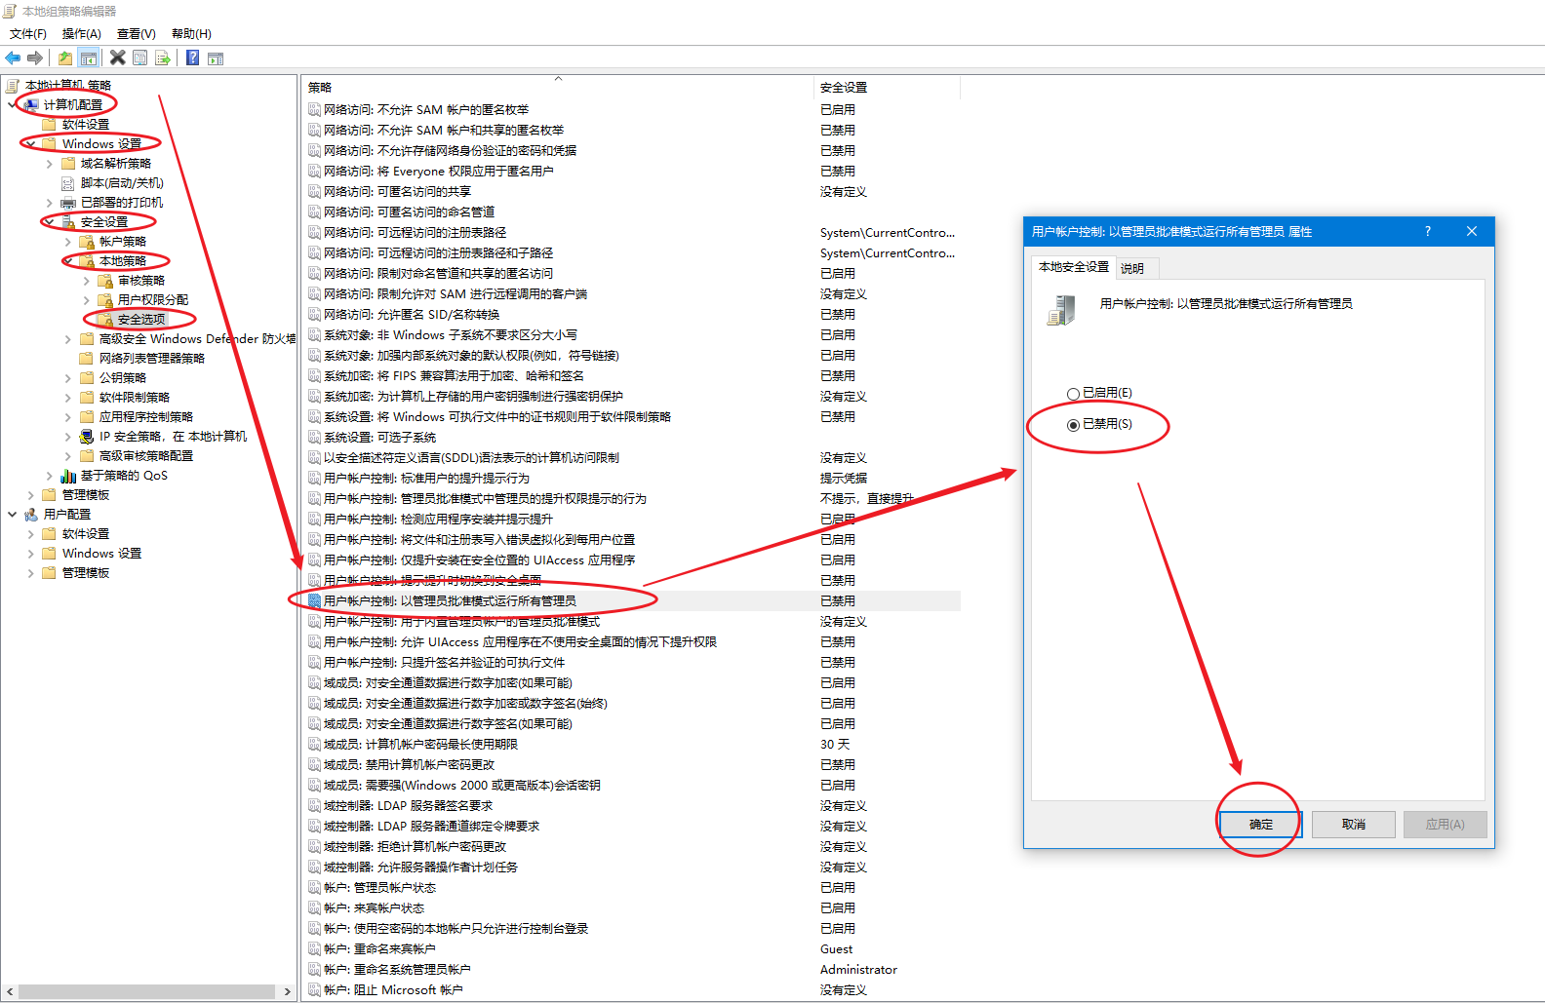The height and width of the screenshot is (1003, 1545).
Task: Toggle the Show/Hide console tree icon
Action: (x=89, y=58)
